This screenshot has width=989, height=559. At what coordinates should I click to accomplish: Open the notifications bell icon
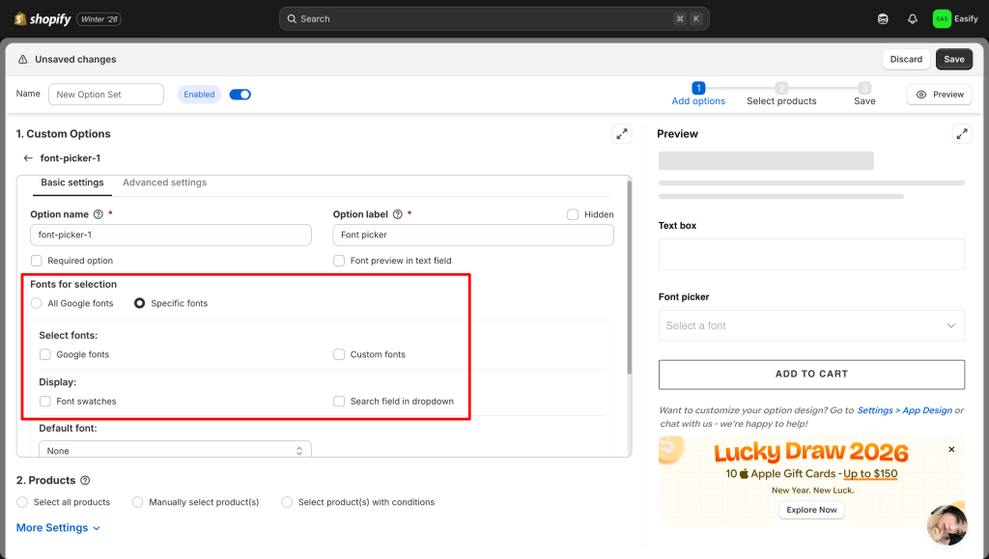point(912,18)
